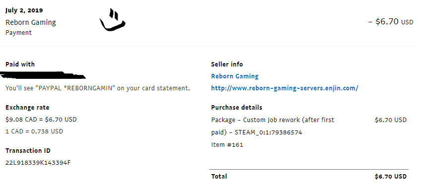Screen dimensions: 427x190
Task: Click the 1 CAD = 0.738 USD rate
Action: (34, 131)
